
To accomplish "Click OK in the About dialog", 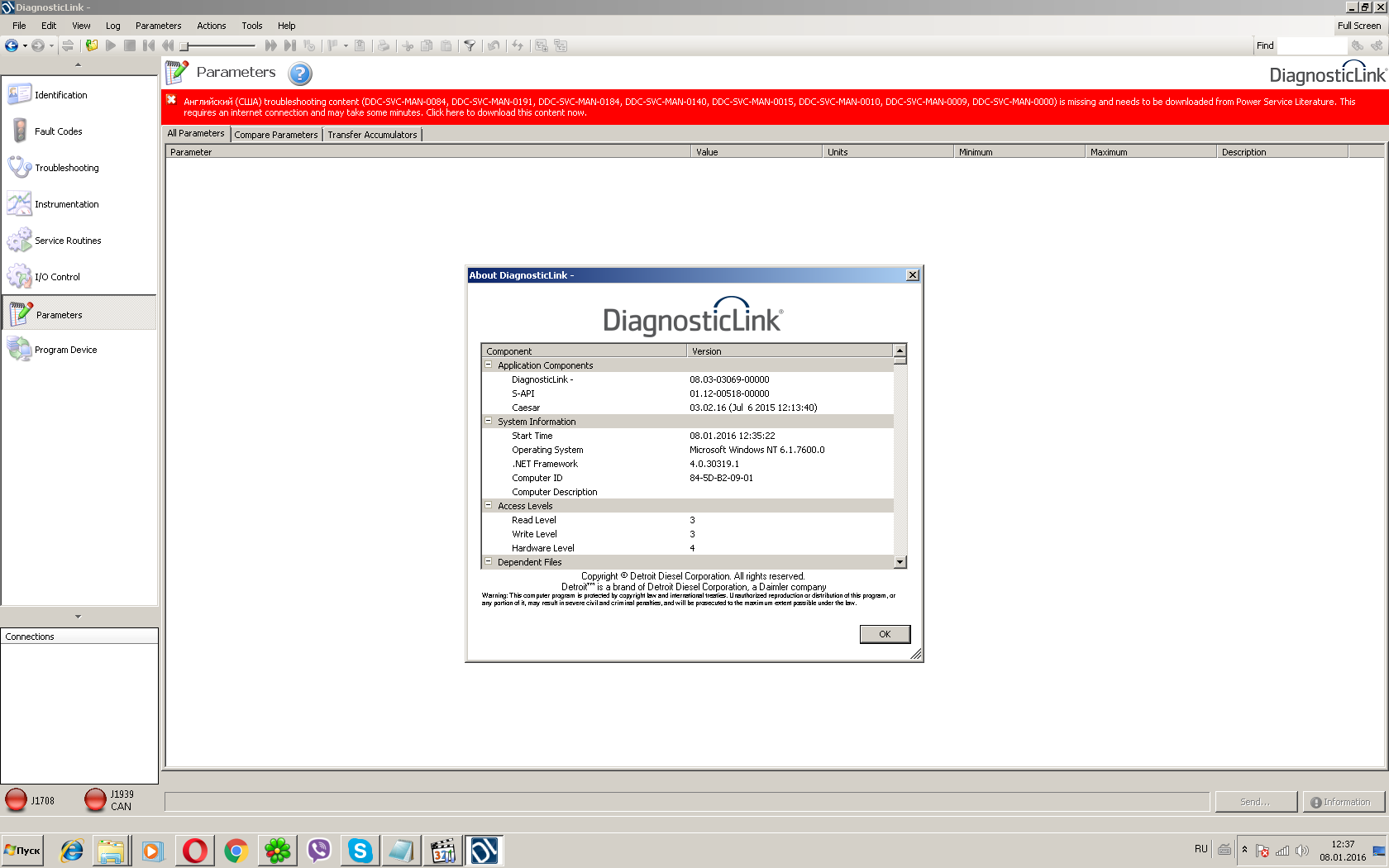I will click(885, 634).
